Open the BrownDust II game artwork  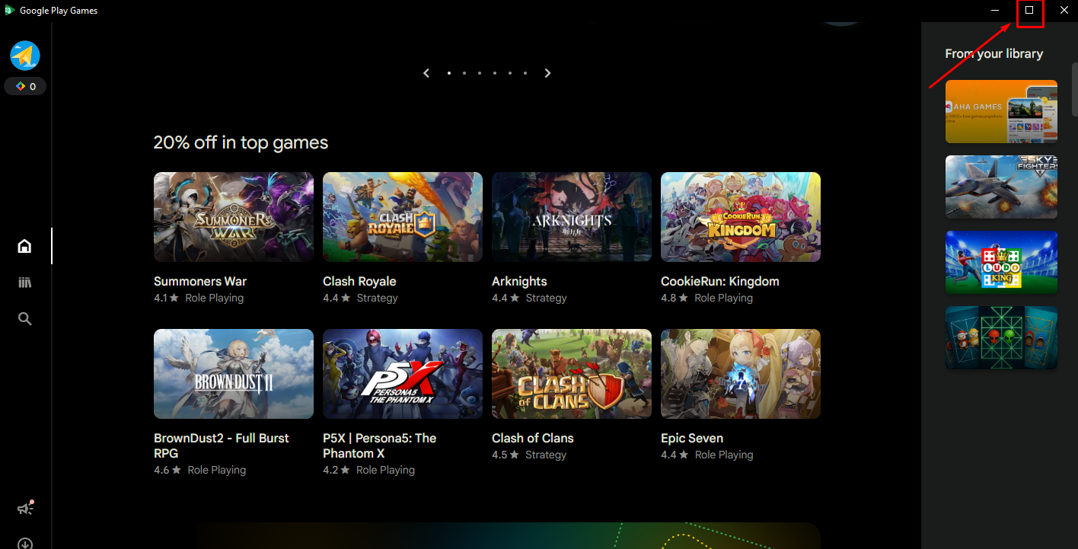234,374
